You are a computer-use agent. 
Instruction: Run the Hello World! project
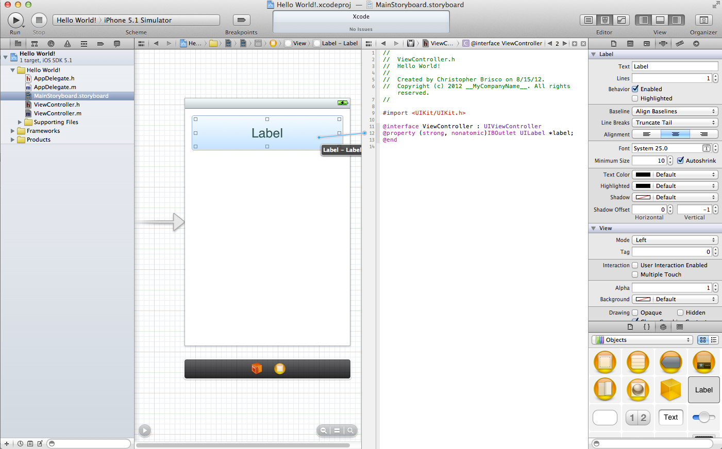click(x=15, y=20)
